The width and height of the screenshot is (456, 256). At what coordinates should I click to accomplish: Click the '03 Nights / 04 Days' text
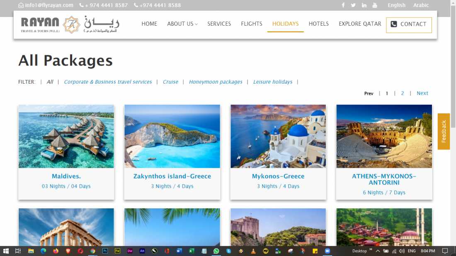pyautogui.click(x=66, y=186)
